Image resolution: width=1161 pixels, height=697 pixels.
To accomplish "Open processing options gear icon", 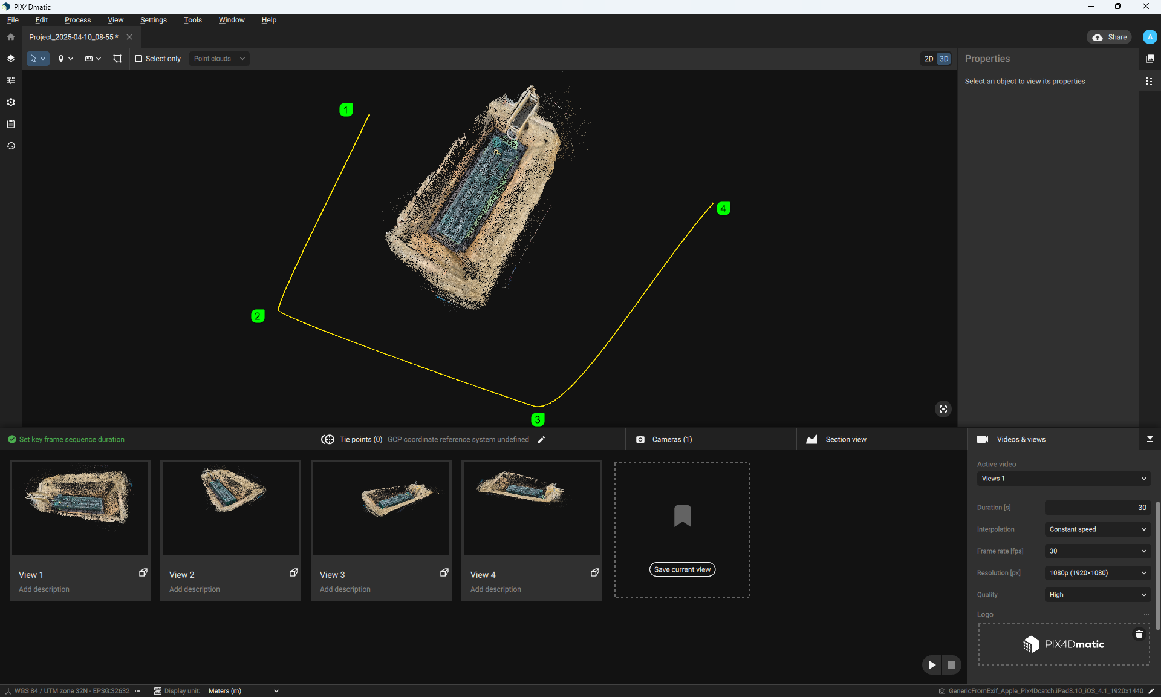I will coord(11,102).
